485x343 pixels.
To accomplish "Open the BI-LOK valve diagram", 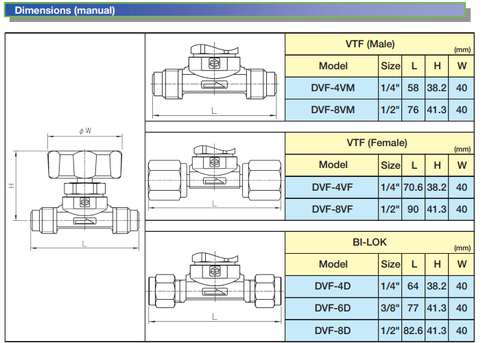I will (x=214, y=286).
